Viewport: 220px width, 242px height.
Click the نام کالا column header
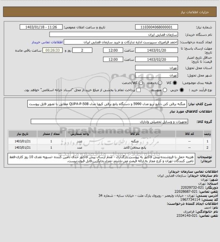click(135, 134)
